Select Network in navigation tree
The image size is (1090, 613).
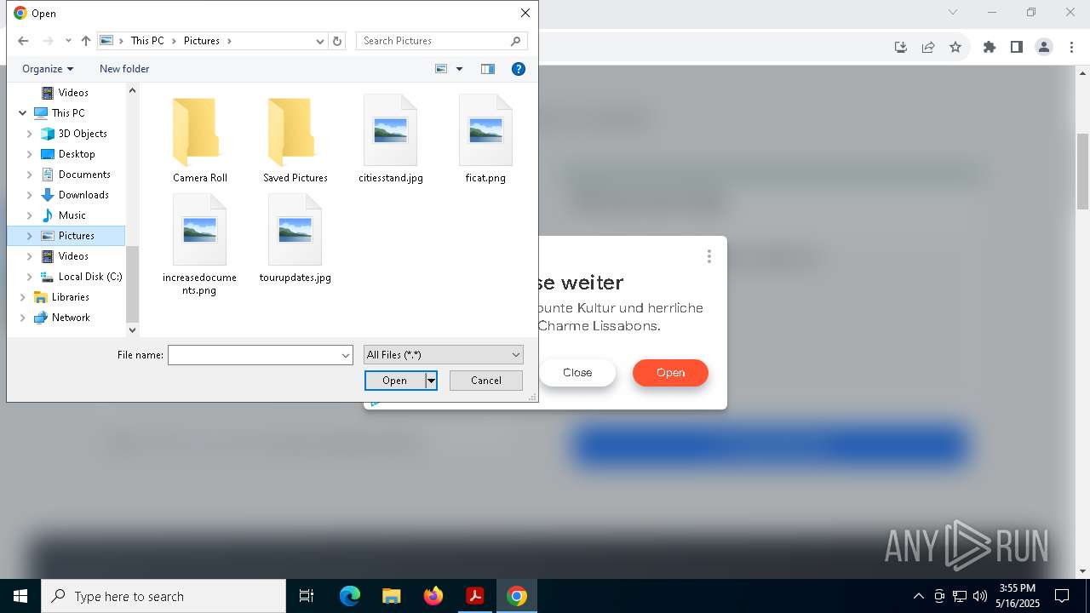71,318
